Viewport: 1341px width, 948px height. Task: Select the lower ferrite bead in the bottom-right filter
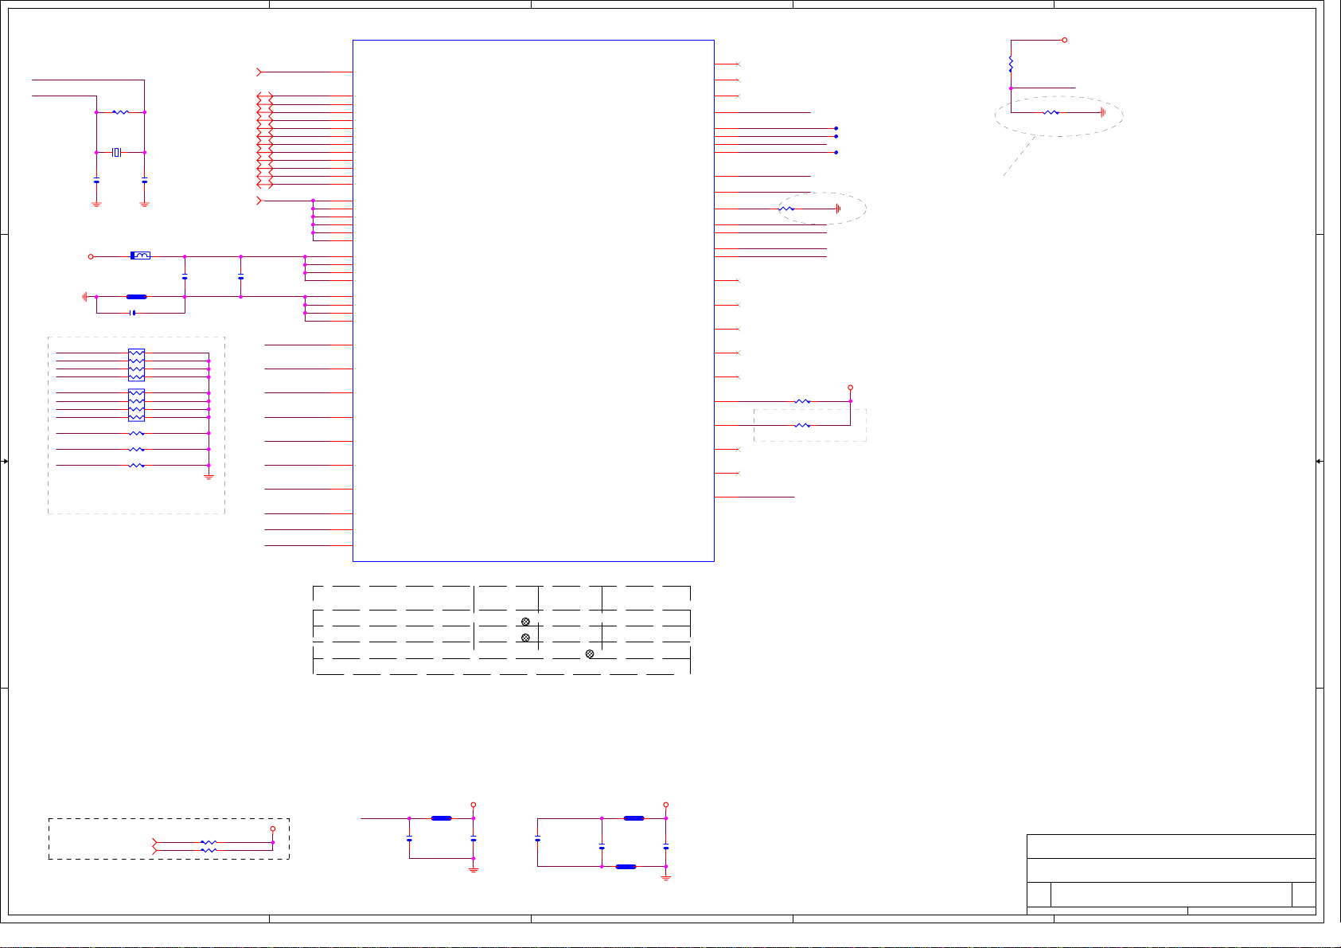pyautogui.click(x=626, y=866)
